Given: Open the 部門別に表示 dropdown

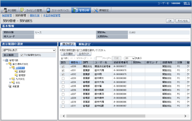Looking at the screenshot, I should [29, 50].
